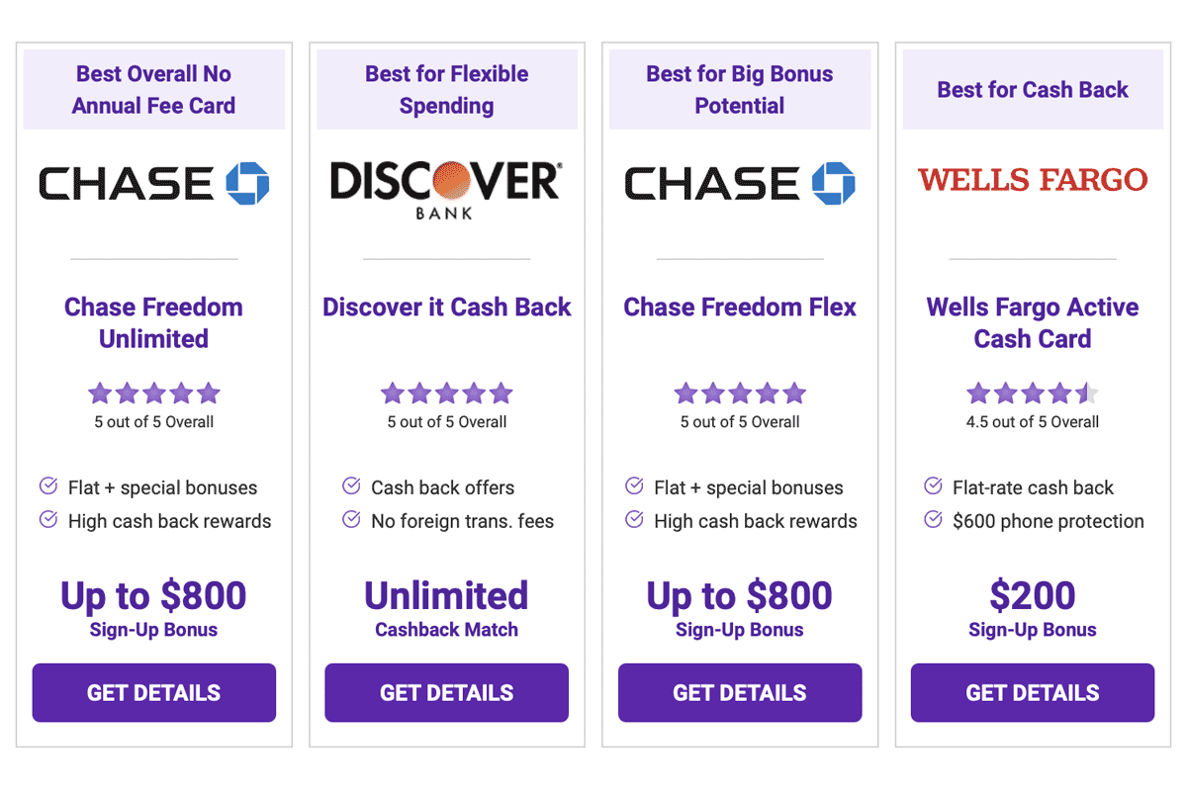Click the star rating under Chase Freedom Unlimited
This screenshot has height=791, width=1187.
click(x=153, y=394)
